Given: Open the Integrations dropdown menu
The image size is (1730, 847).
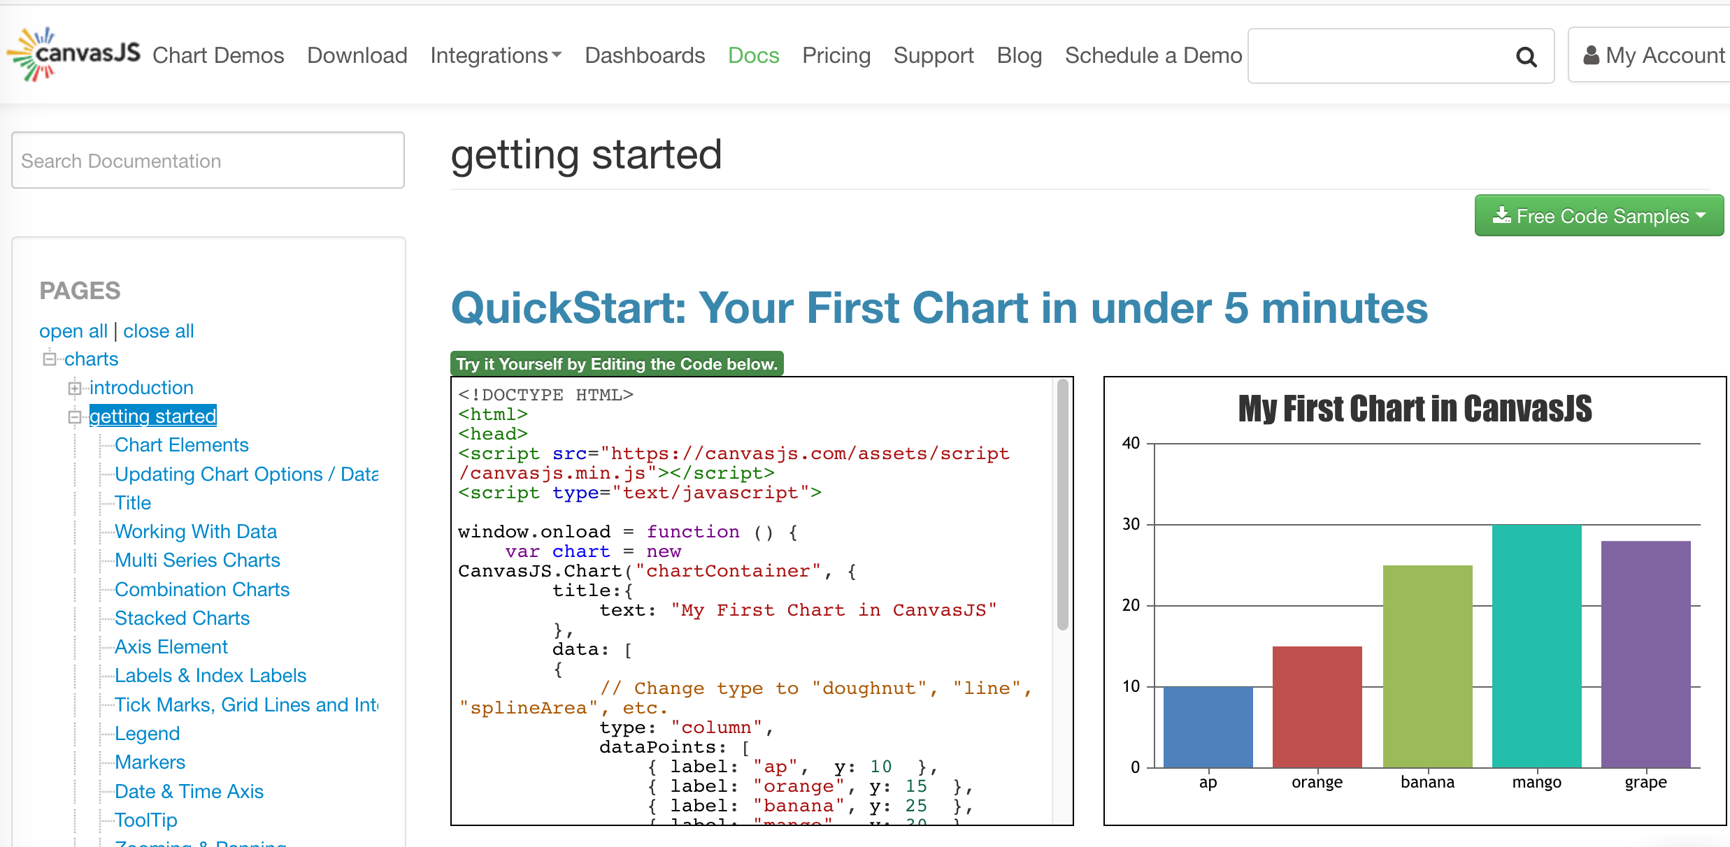Looking at the screenshot, I should (x=495, y=55).
